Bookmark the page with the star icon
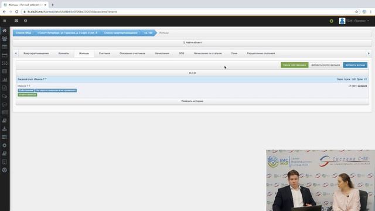Viewport: 375px width, 211px height. (x=356, y=12)
